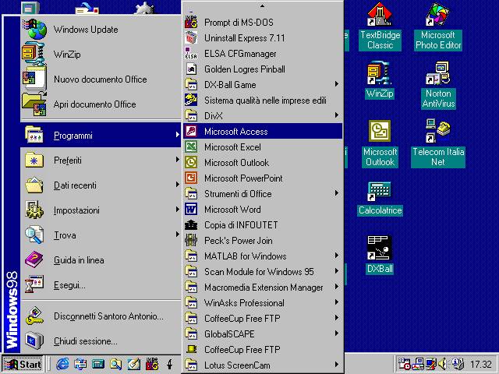Screen dimensions: 499x374
Task: Expand Strumenti di Office submenu
Action: coord(263,194)
